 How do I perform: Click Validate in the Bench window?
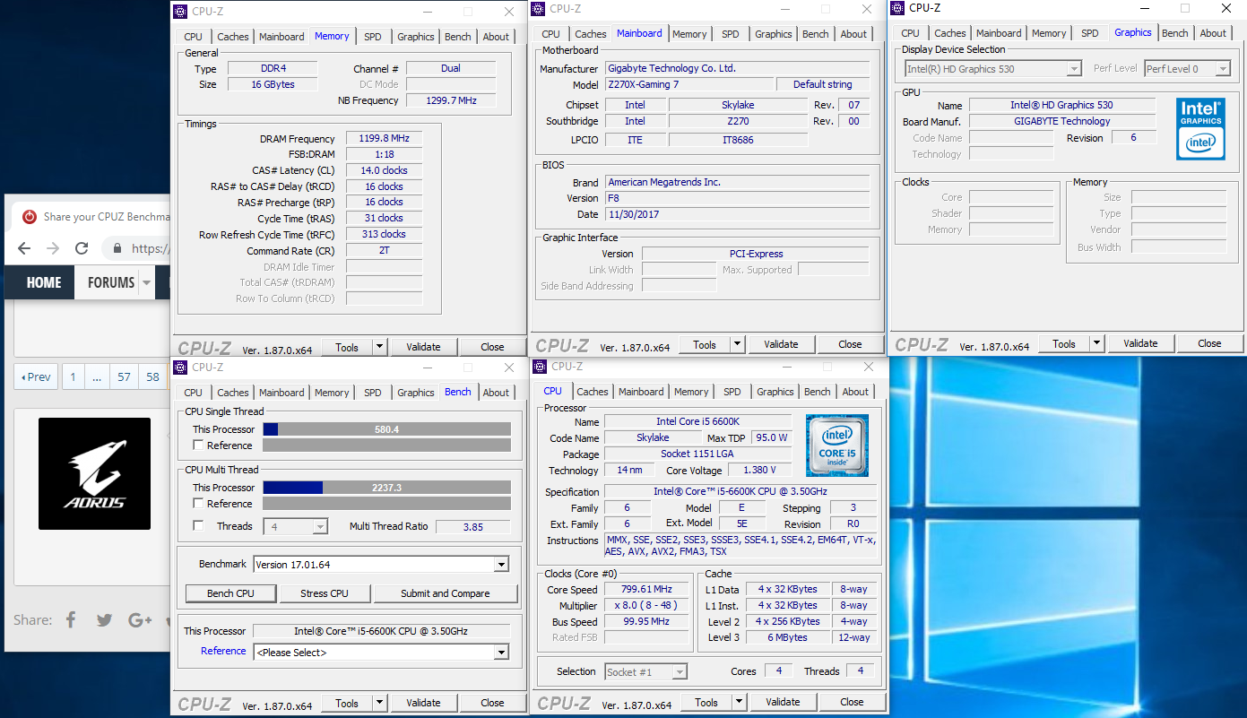(423, 703)
